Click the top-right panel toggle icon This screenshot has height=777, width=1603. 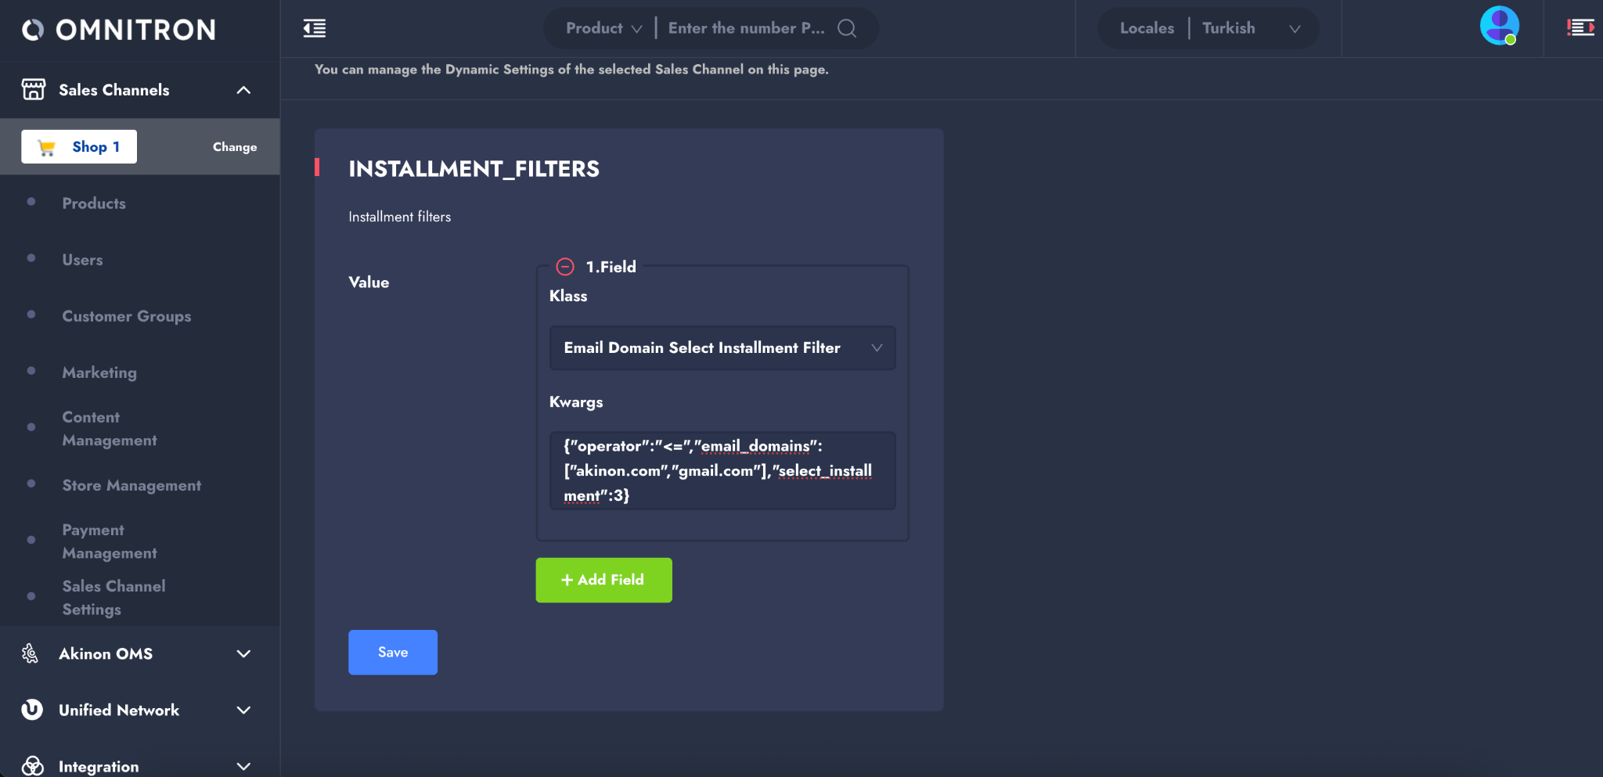tap(1580, 28)
